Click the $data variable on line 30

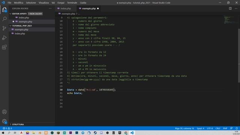coord(70,90)
